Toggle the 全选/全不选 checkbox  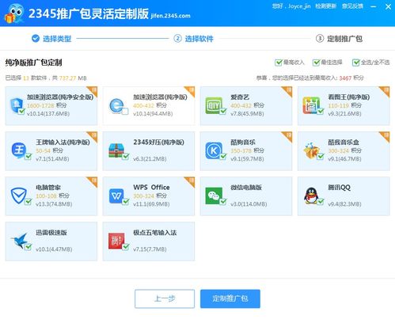(x=356, y=63)
